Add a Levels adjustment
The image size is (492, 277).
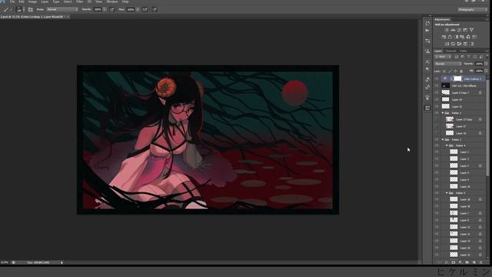[453, 30]
